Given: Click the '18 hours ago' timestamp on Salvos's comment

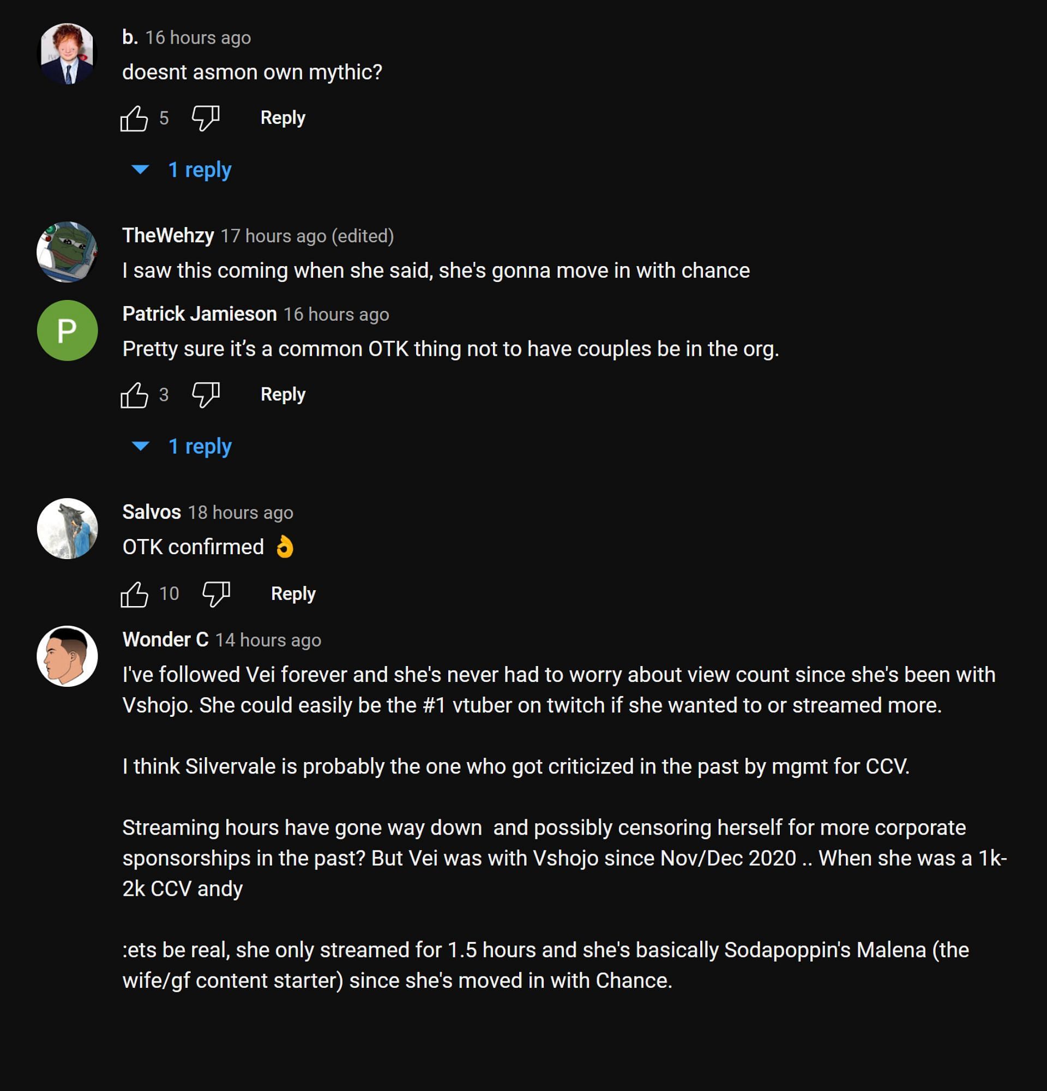Looking at the screenshot, I should [240, 513].
